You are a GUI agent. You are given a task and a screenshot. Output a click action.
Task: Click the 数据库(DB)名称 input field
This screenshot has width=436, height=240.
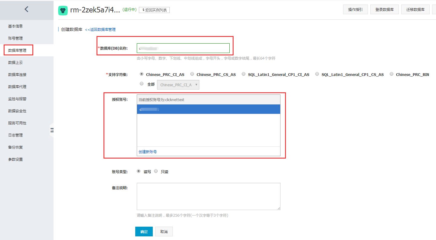(x=183, y=48)
